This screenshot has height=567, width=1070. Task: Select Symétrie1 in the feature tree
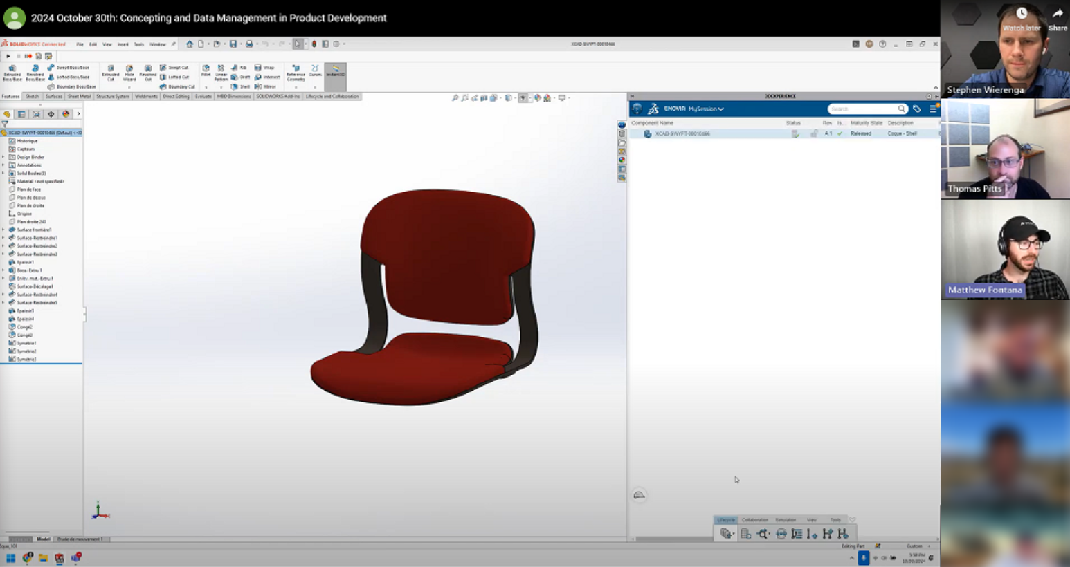[23, 343]
